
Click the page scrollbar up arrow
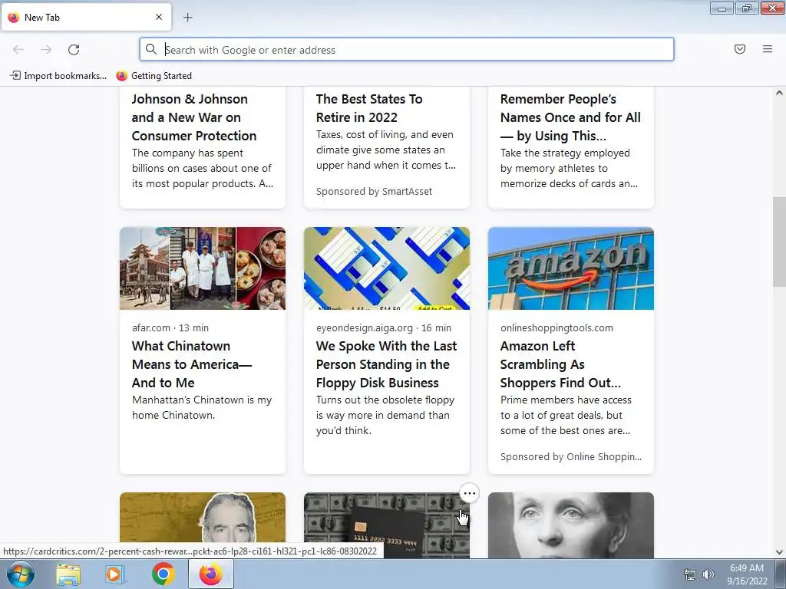click(x=779, y=93)
